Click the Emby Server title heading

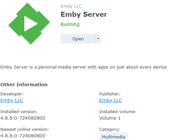click(84, 14)
